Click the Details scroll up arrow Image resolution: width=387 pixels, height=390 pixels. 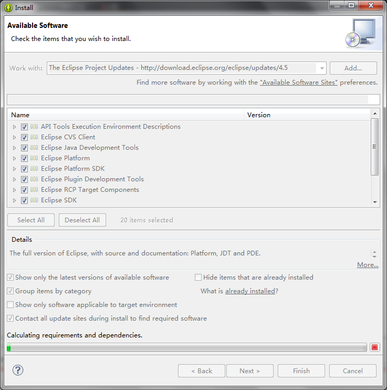374,251
